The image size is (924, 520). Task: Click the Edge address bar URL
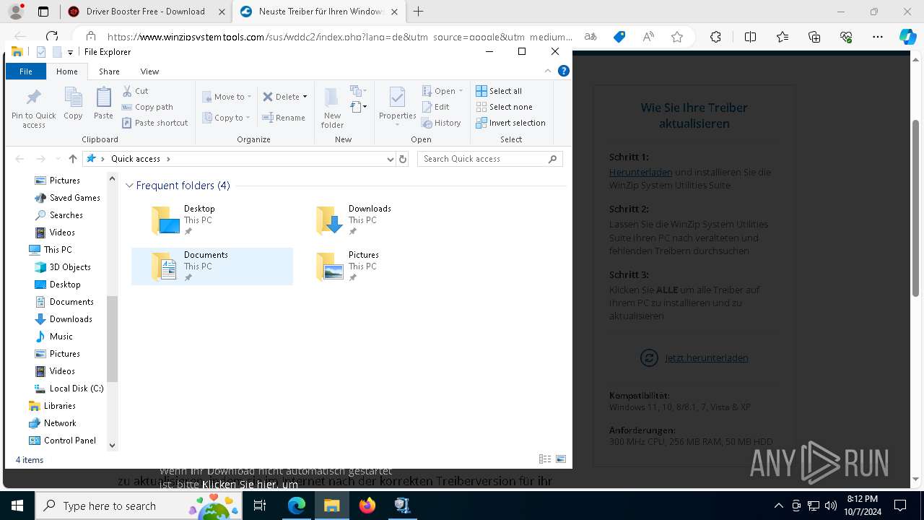tap(340, 37)
